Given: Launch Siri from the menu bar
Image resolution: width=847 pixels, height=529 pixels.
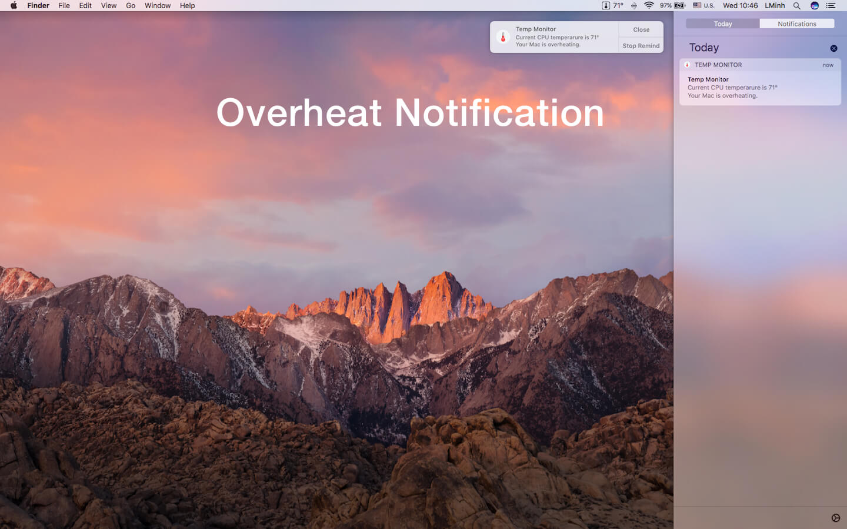Looking at the screenshot, I should pyautogui.click(x=815, y=5).
